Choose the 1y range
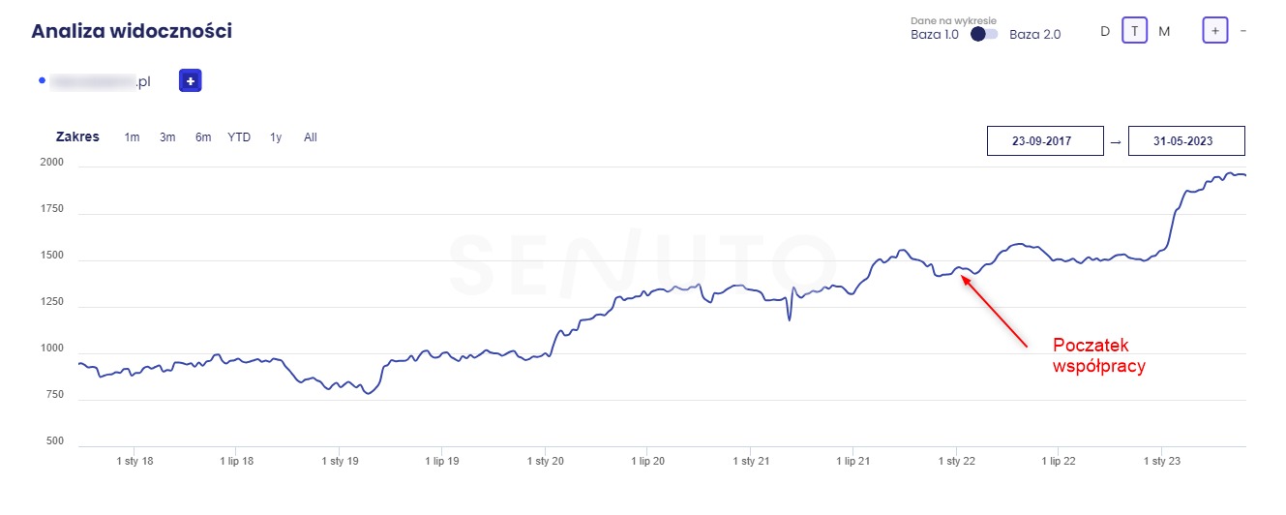 pyautogui.click(x=276, y=137)
